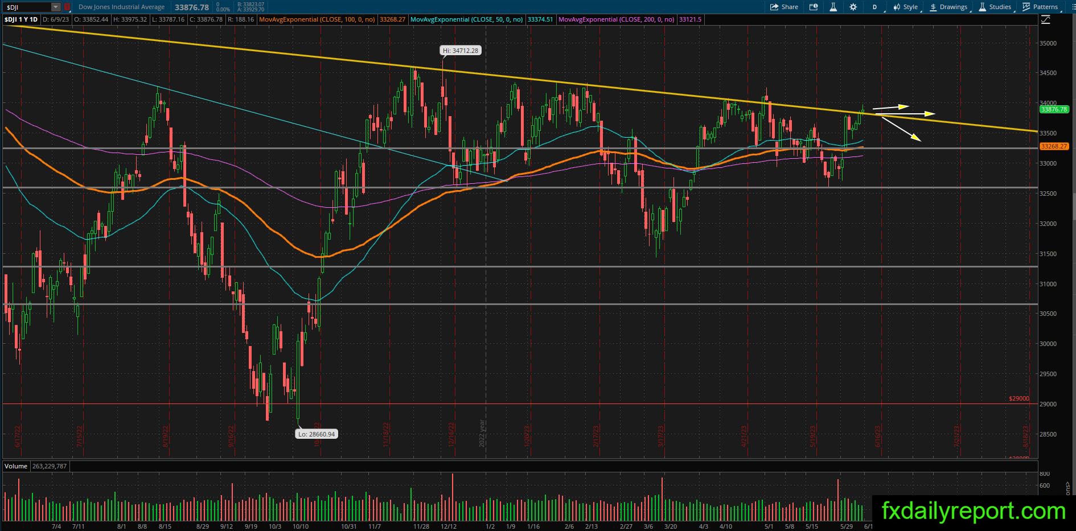Image resolution: width=1076 pixels, height=531 pixels.
Task: Open the Studies menu
Action: pos(995,7)
